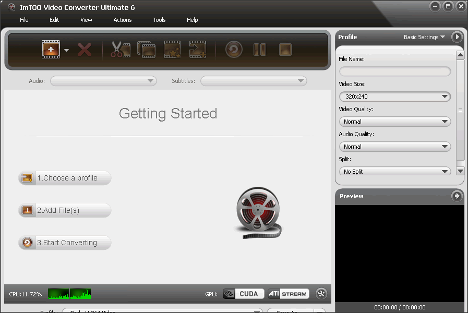468x313 pixels.
Task: Click the black Preview video area
Action: tap(400, 254)
